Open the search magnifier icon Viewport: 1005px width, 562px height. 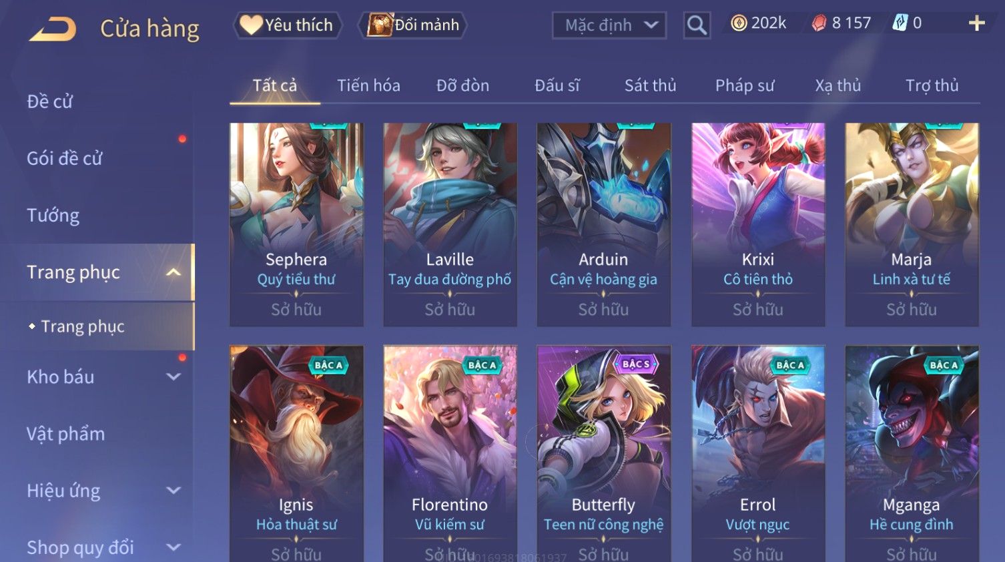(697, 25)
